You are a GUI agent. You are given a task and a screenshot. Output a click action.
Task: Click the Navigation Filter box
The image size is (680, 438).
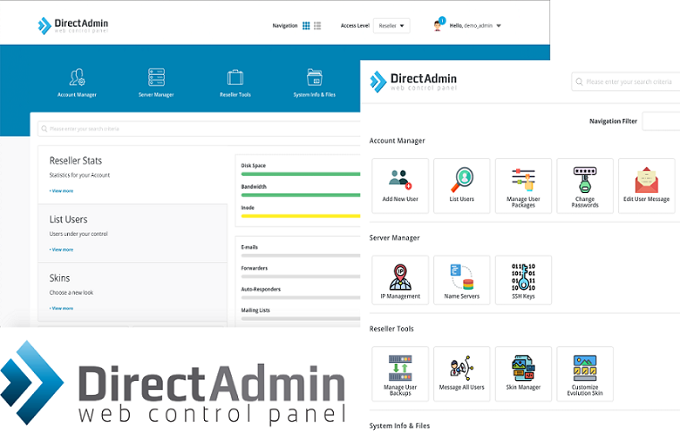click(x=661, y=121)
